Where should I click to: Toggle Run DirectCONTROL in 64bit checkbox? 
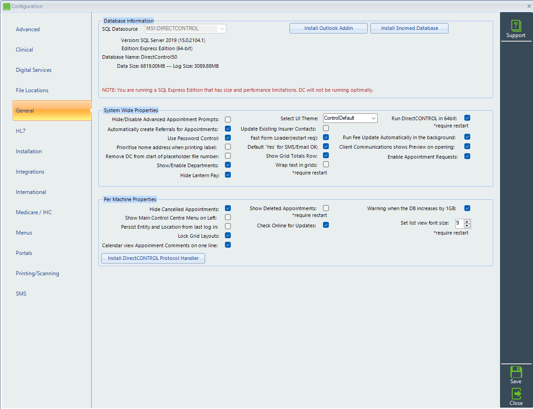tap(467, 118)
